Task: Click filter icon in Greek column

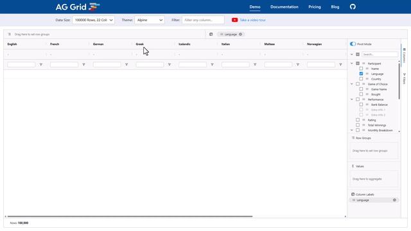Action: click(x=170, y=64)
